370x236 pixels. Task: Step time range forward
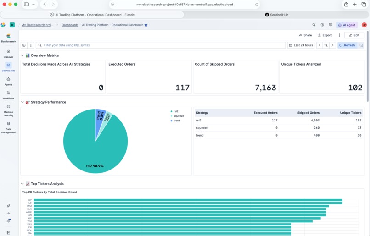tap(332, 45)
